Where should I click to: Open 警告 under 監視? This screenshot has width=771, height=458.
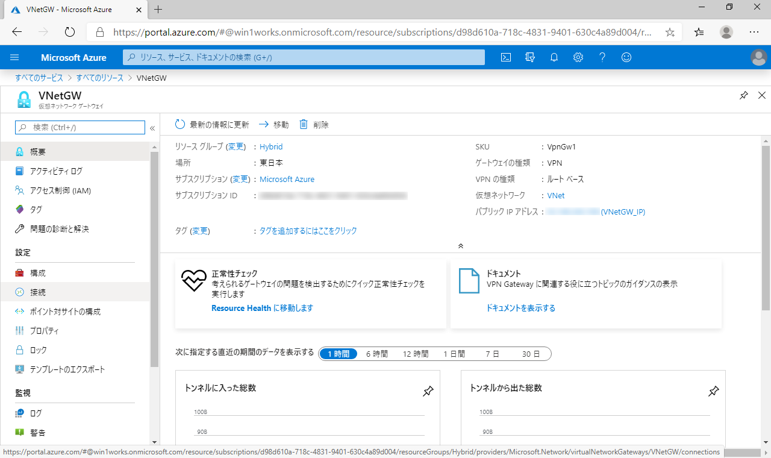[75, 433]
